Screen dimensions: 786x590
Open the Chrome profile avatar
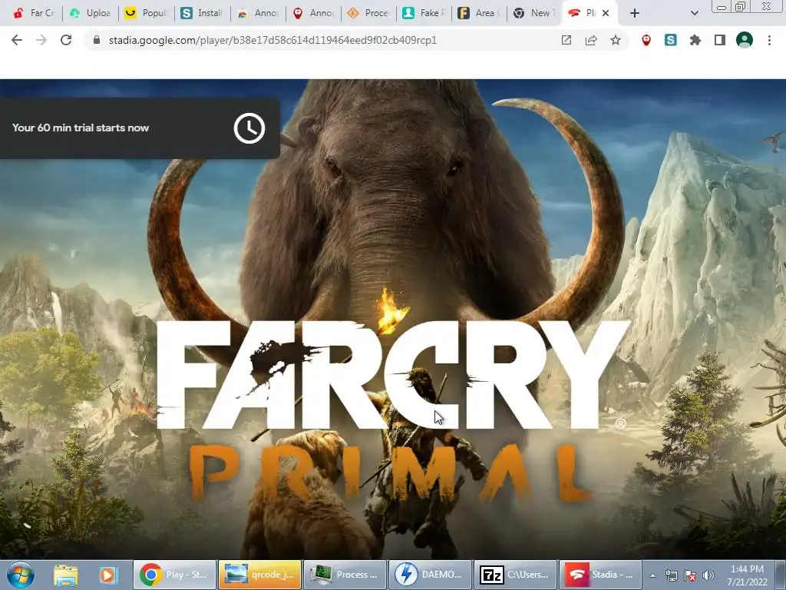coord(745,40)
